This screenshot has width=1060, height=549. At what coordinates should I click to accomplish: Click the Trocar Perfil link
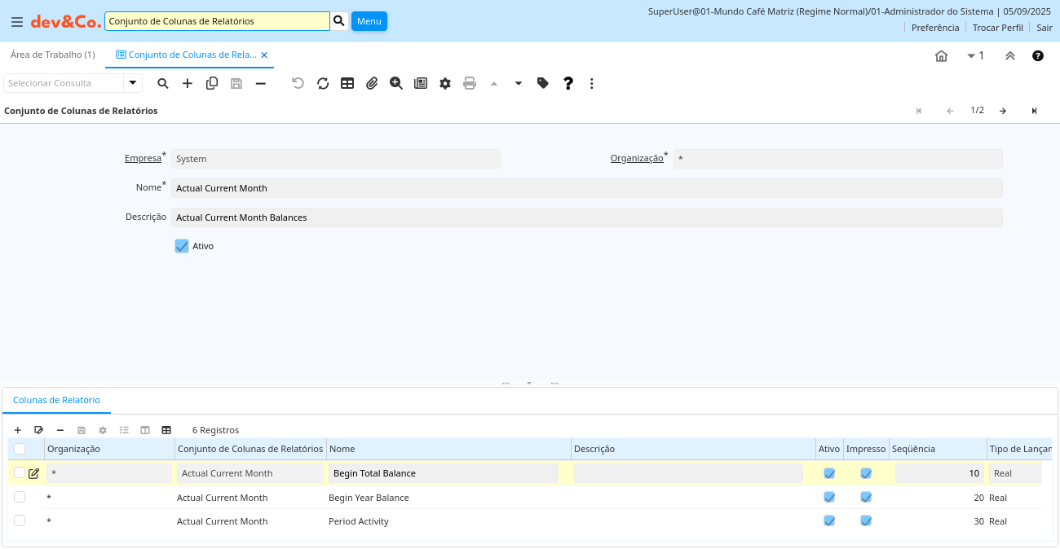click(x=997, y=28)
